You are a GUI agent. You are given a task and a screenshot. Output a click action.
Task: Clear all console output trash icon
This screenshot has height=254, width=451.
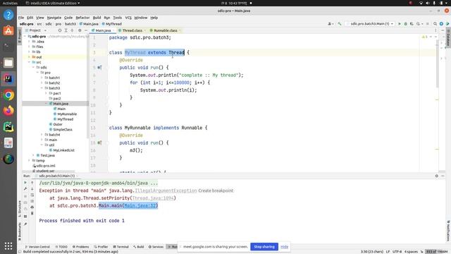point(32,213)
